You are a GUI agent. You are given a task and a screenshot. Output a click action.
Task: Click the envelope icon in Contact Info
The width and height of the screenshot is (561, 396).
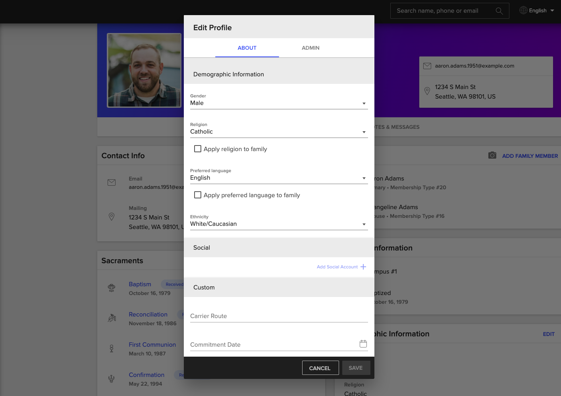tap(112, 182)
